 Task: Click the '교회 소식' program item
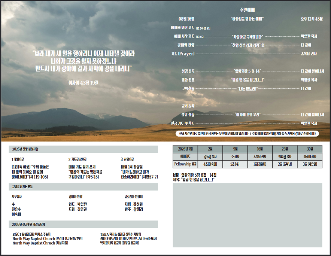188,106
